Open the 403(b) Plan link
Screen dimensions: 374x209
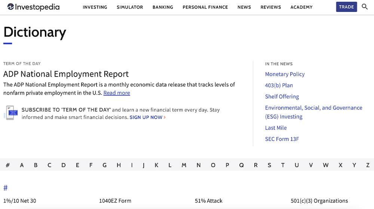(x=279, y=85)
